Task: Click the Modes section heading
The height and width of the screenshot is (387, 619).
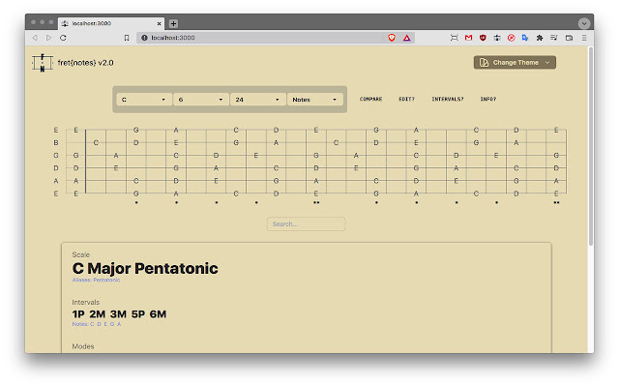Action: tap(83, 346)
